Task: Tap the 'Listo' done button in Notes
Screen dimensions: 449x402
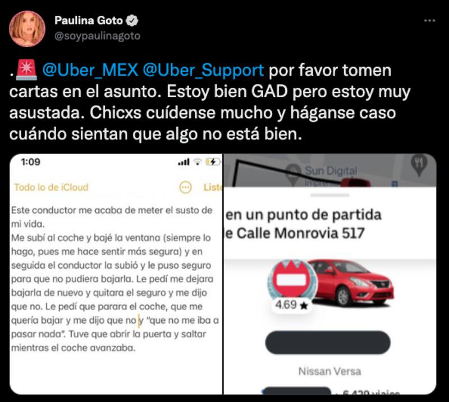Action: coord(213,187)
